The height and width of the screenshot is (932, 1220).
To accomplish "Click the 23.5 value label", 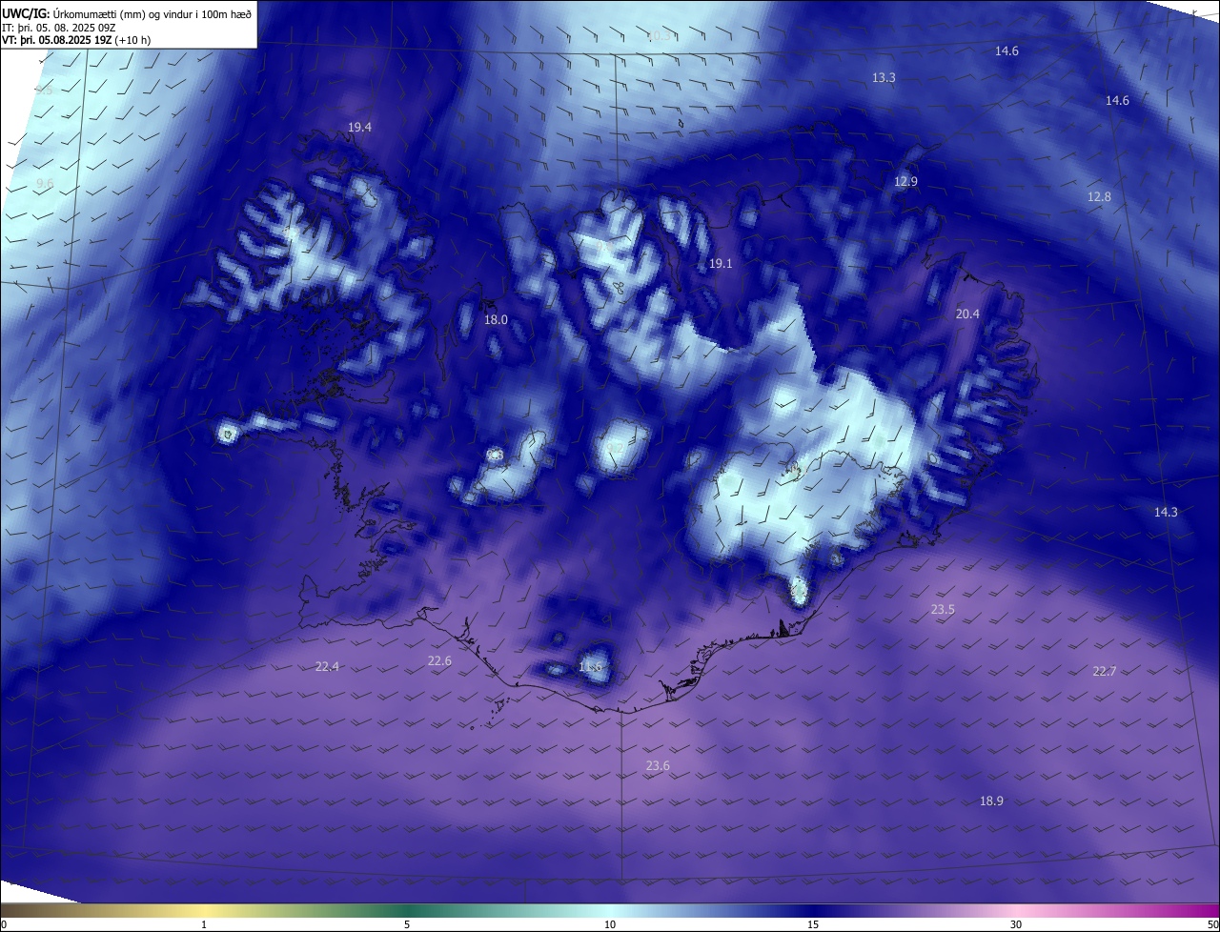I will 943,609.
